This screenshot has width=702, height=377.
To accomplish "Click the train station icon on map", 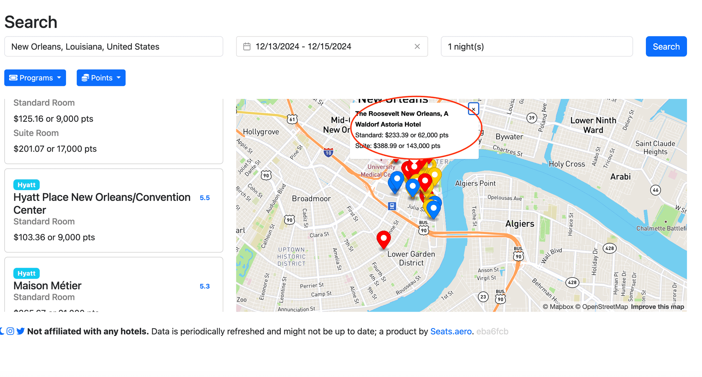I will (392, 206).
